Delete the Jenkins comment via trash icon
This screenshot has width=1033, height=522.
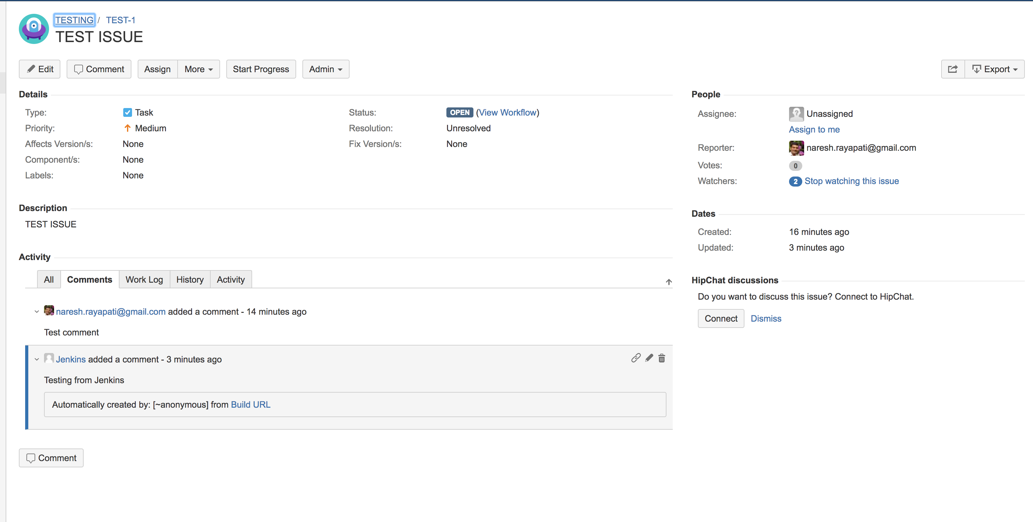(x=662, y=358)
